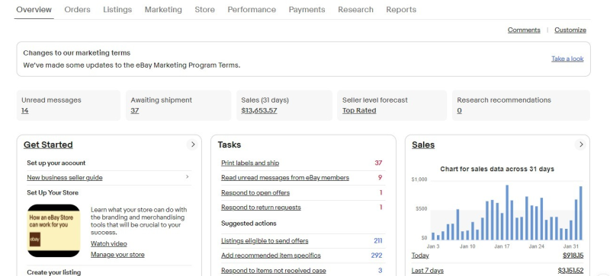Click the Today sales label link
The width and height of the screenshot is (610, 276).
point(420,255)
